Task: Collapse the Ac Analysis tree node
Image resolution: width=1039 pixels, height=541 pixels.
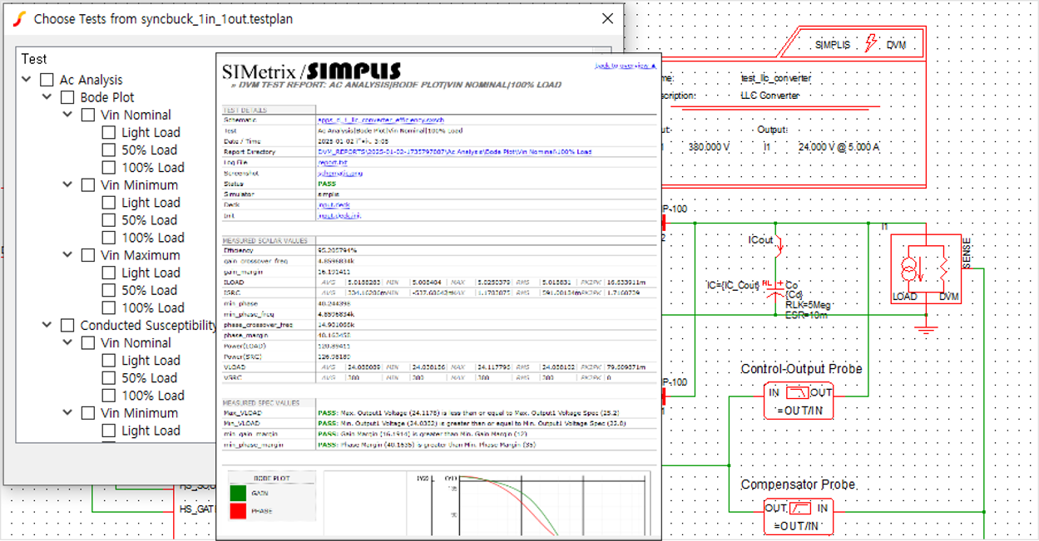Action: click(x=27, y=80)
